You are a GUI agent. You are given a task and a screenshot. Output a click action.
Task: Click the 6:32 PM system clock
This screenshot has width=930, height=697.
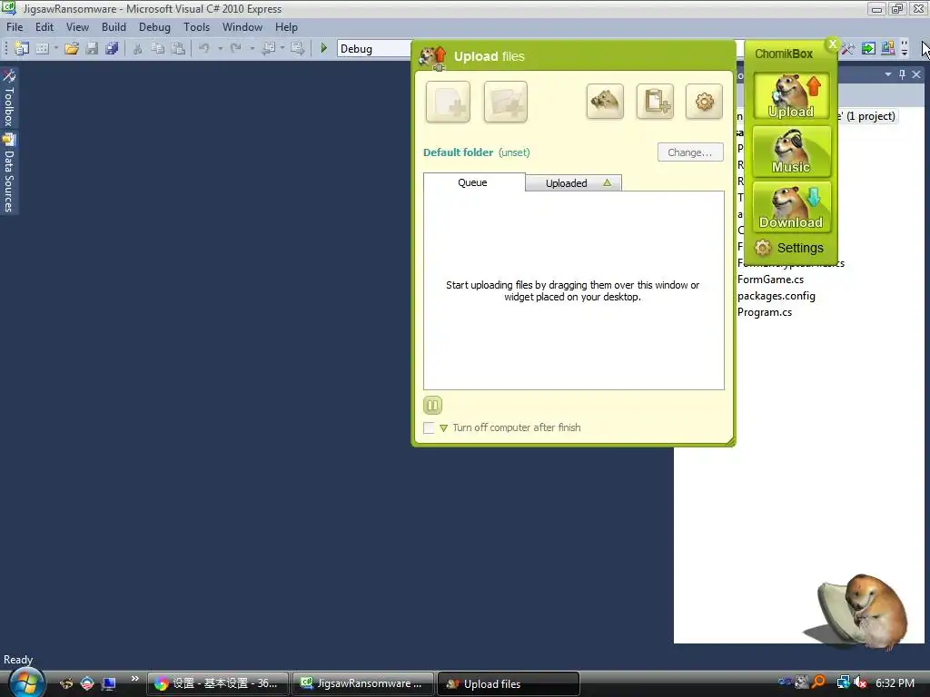[895, 682]
